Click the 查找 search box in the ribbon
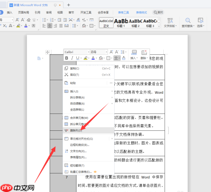 click(158, 12)
